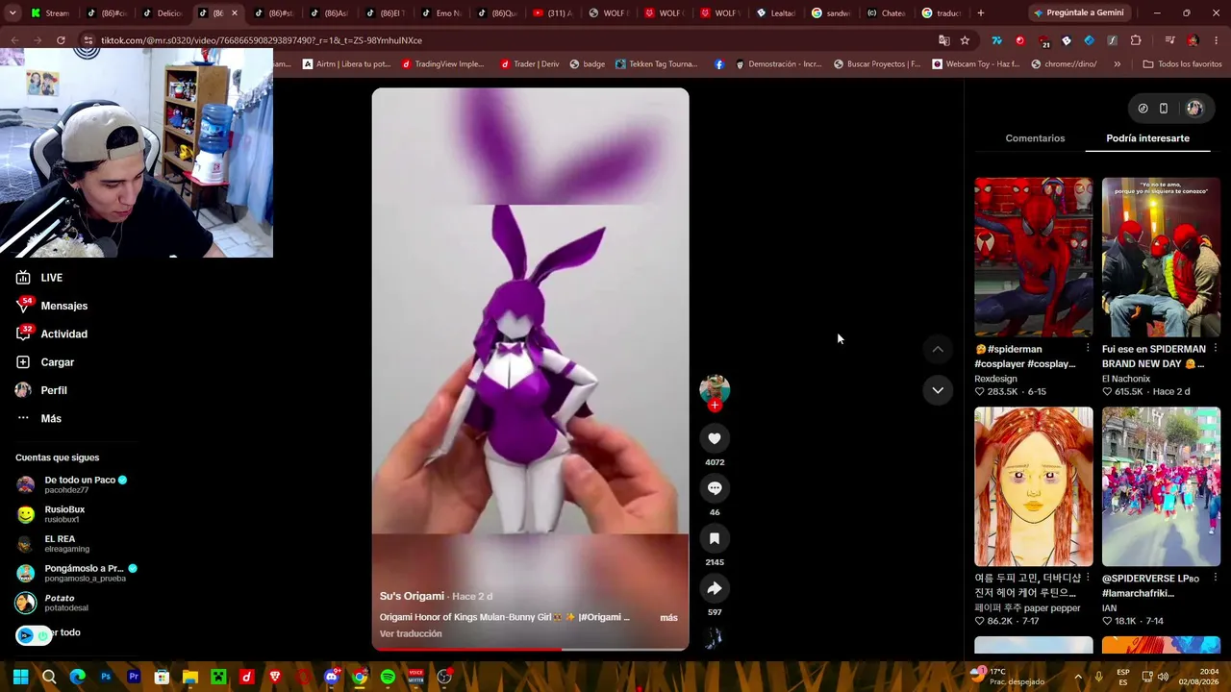Switch to the sandwi... Google tab
Viewport: 1231px width, 692px height.
[x=832, y=12]
